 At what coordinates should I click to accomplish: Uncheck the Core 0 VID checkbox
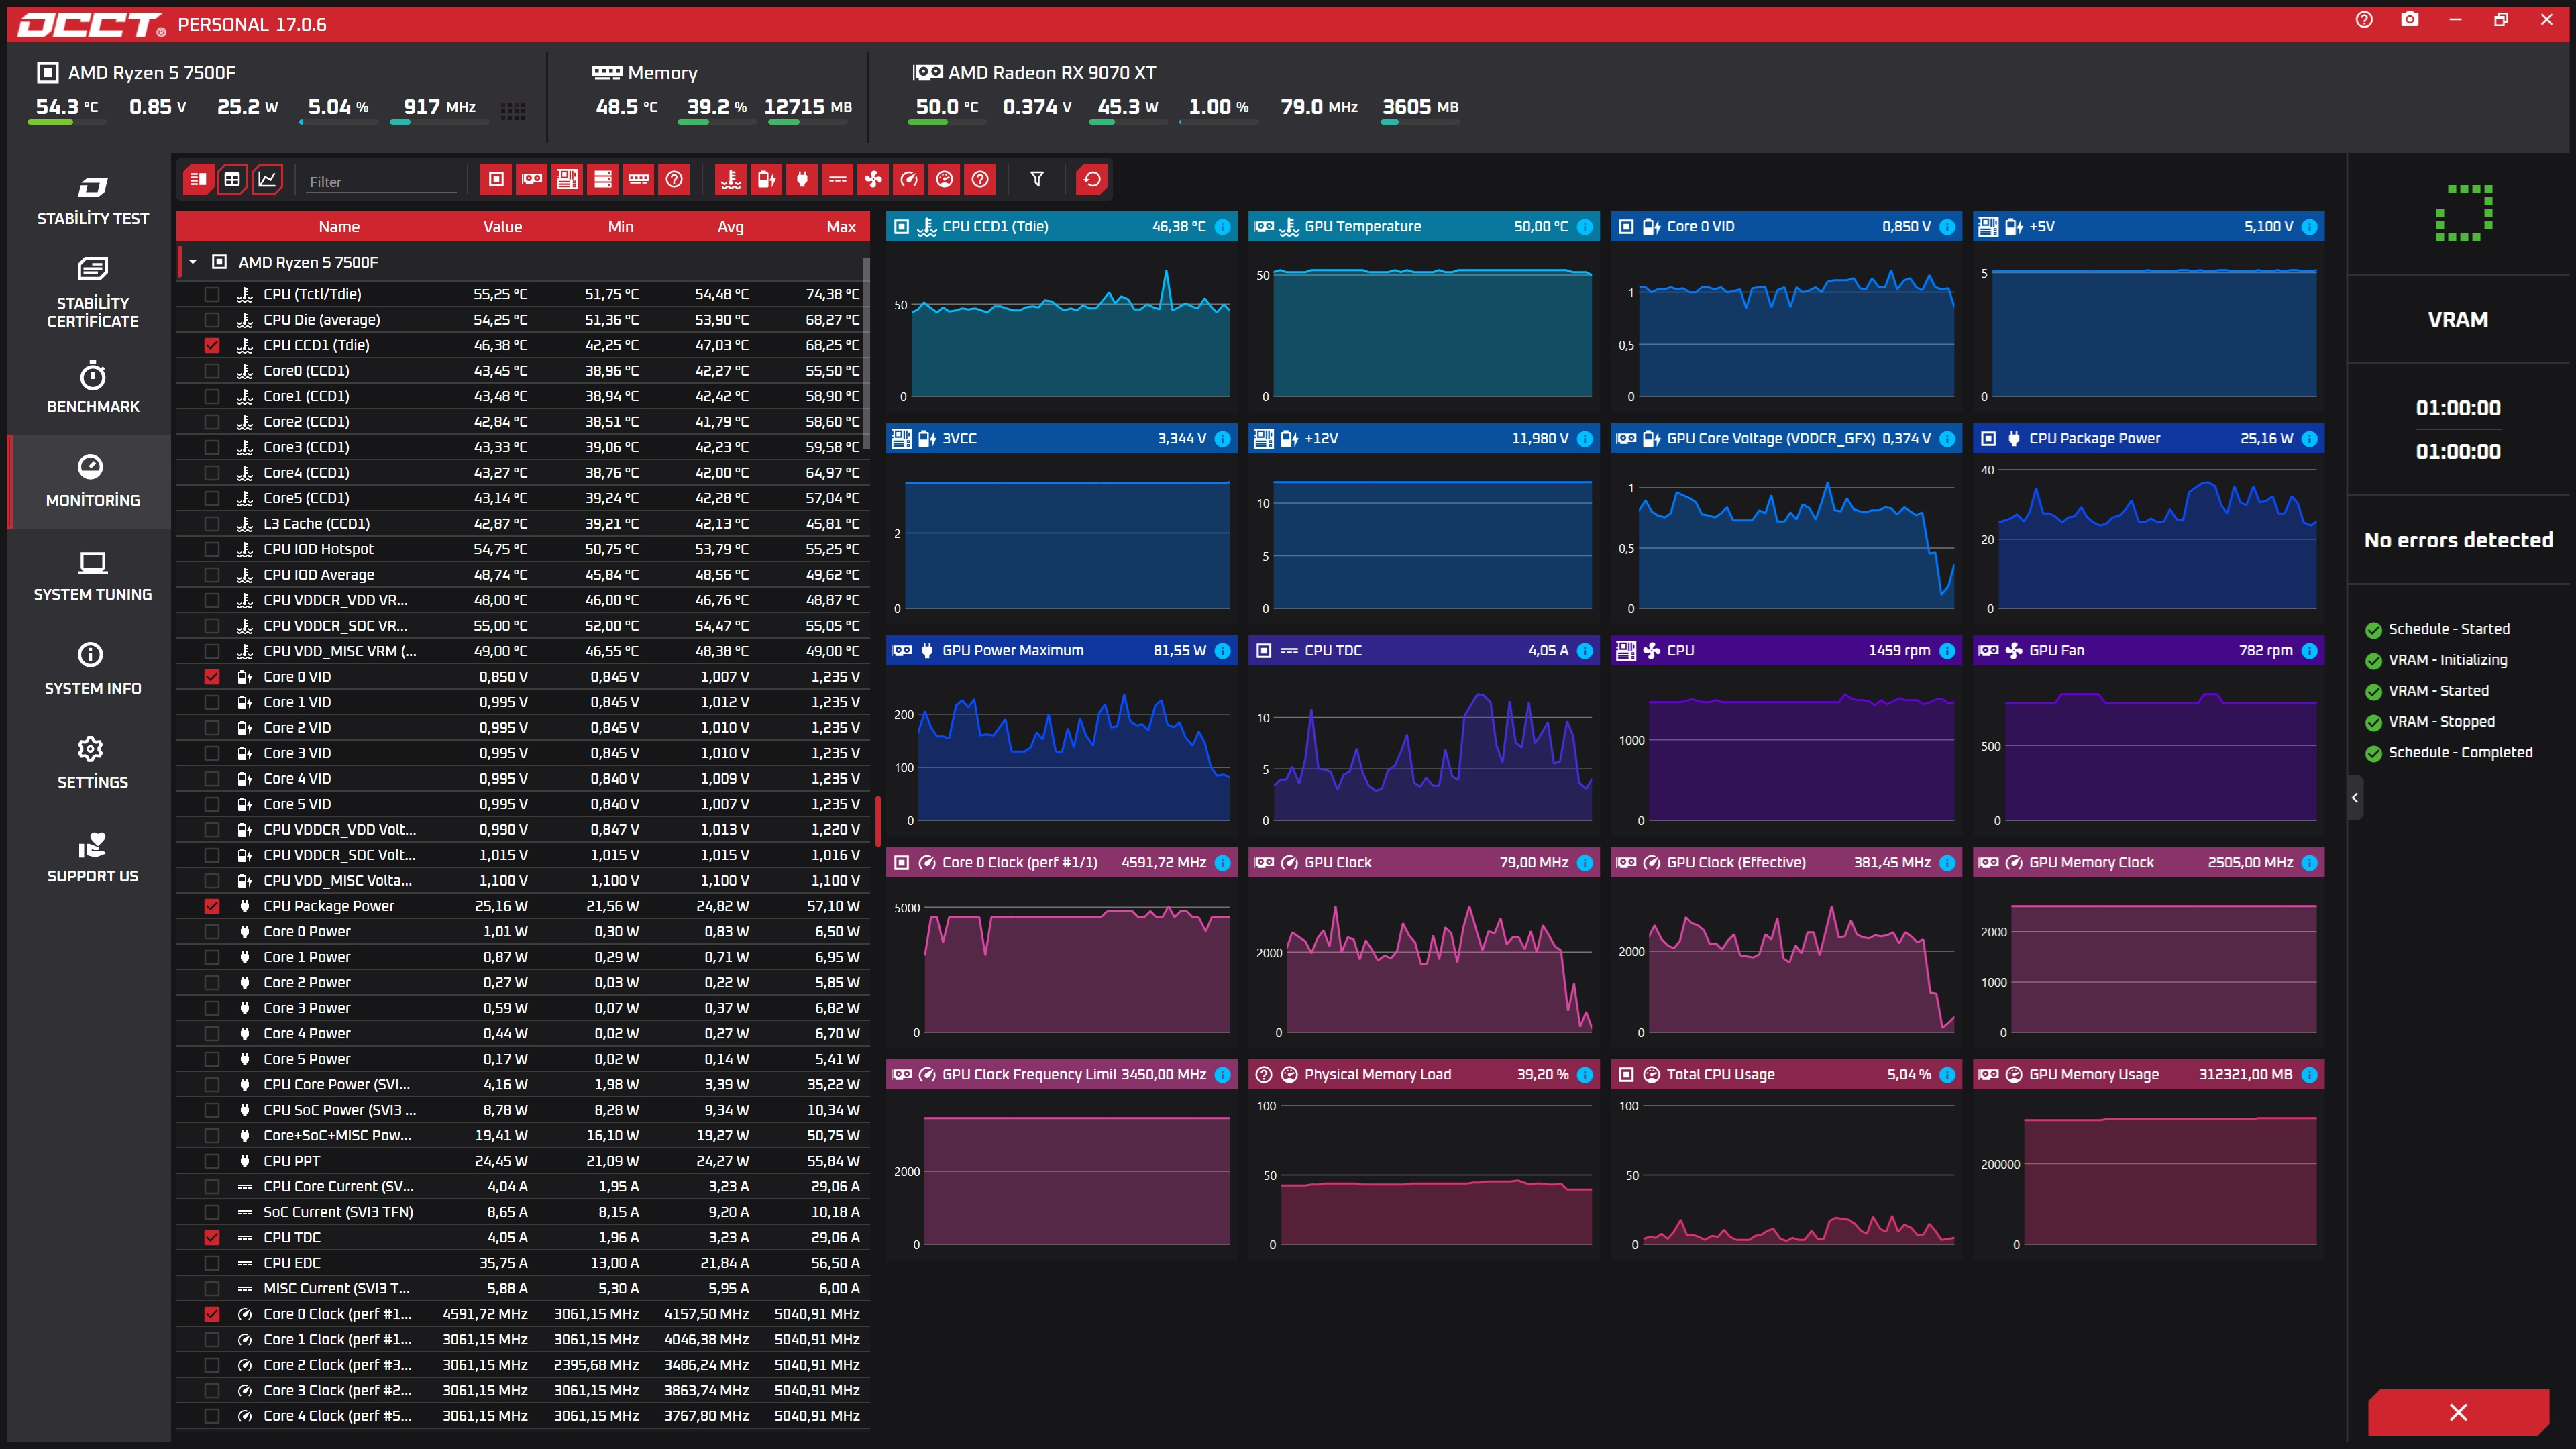212,677
